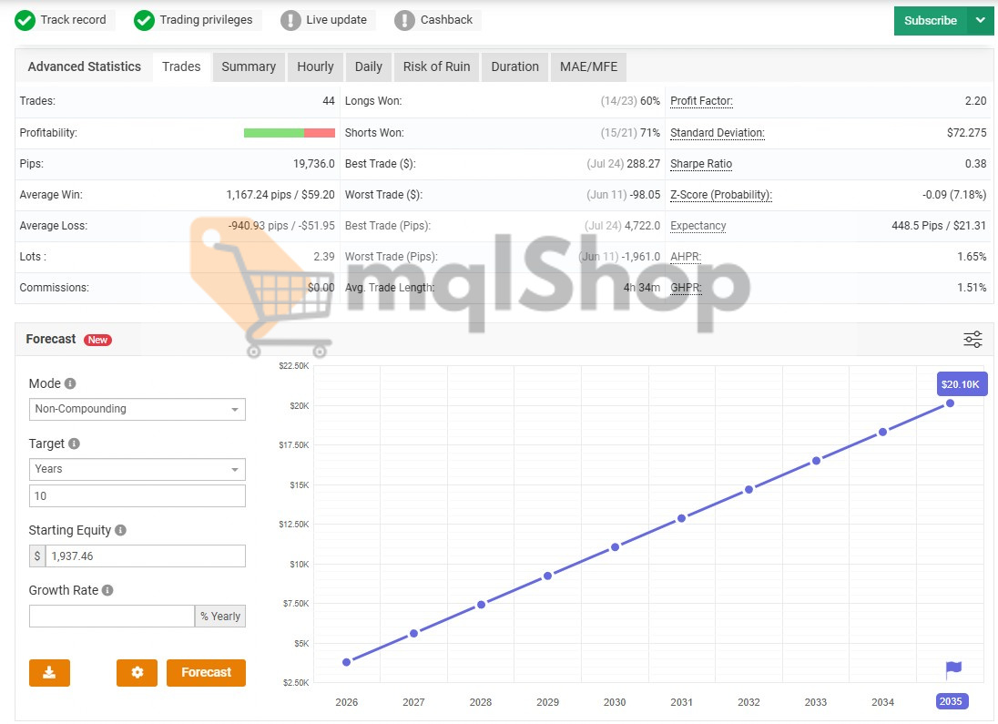Click the green Subscribe button

click(930, 20)
